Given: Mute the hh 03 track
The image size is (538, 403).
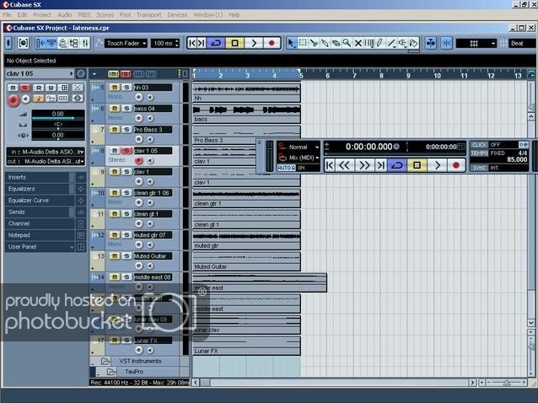Looking at the screenshot, I should point(116,88).
